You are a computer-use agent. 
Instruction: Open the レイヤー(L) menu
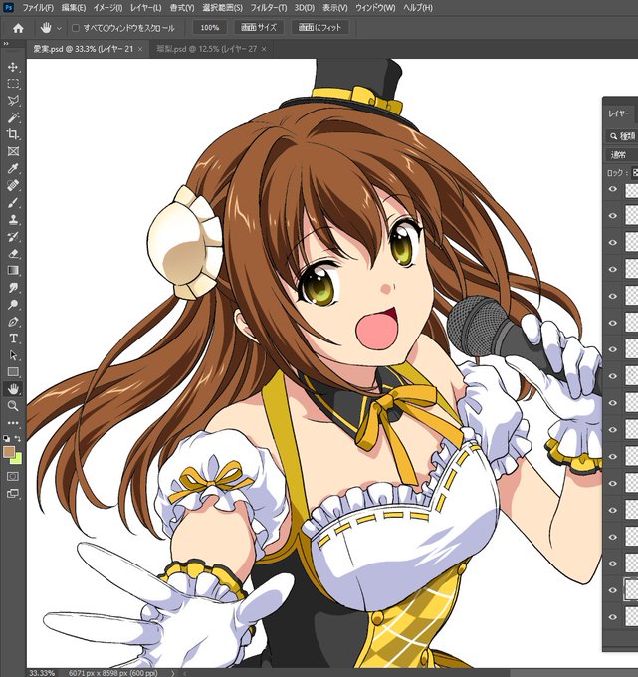(146, 8)
